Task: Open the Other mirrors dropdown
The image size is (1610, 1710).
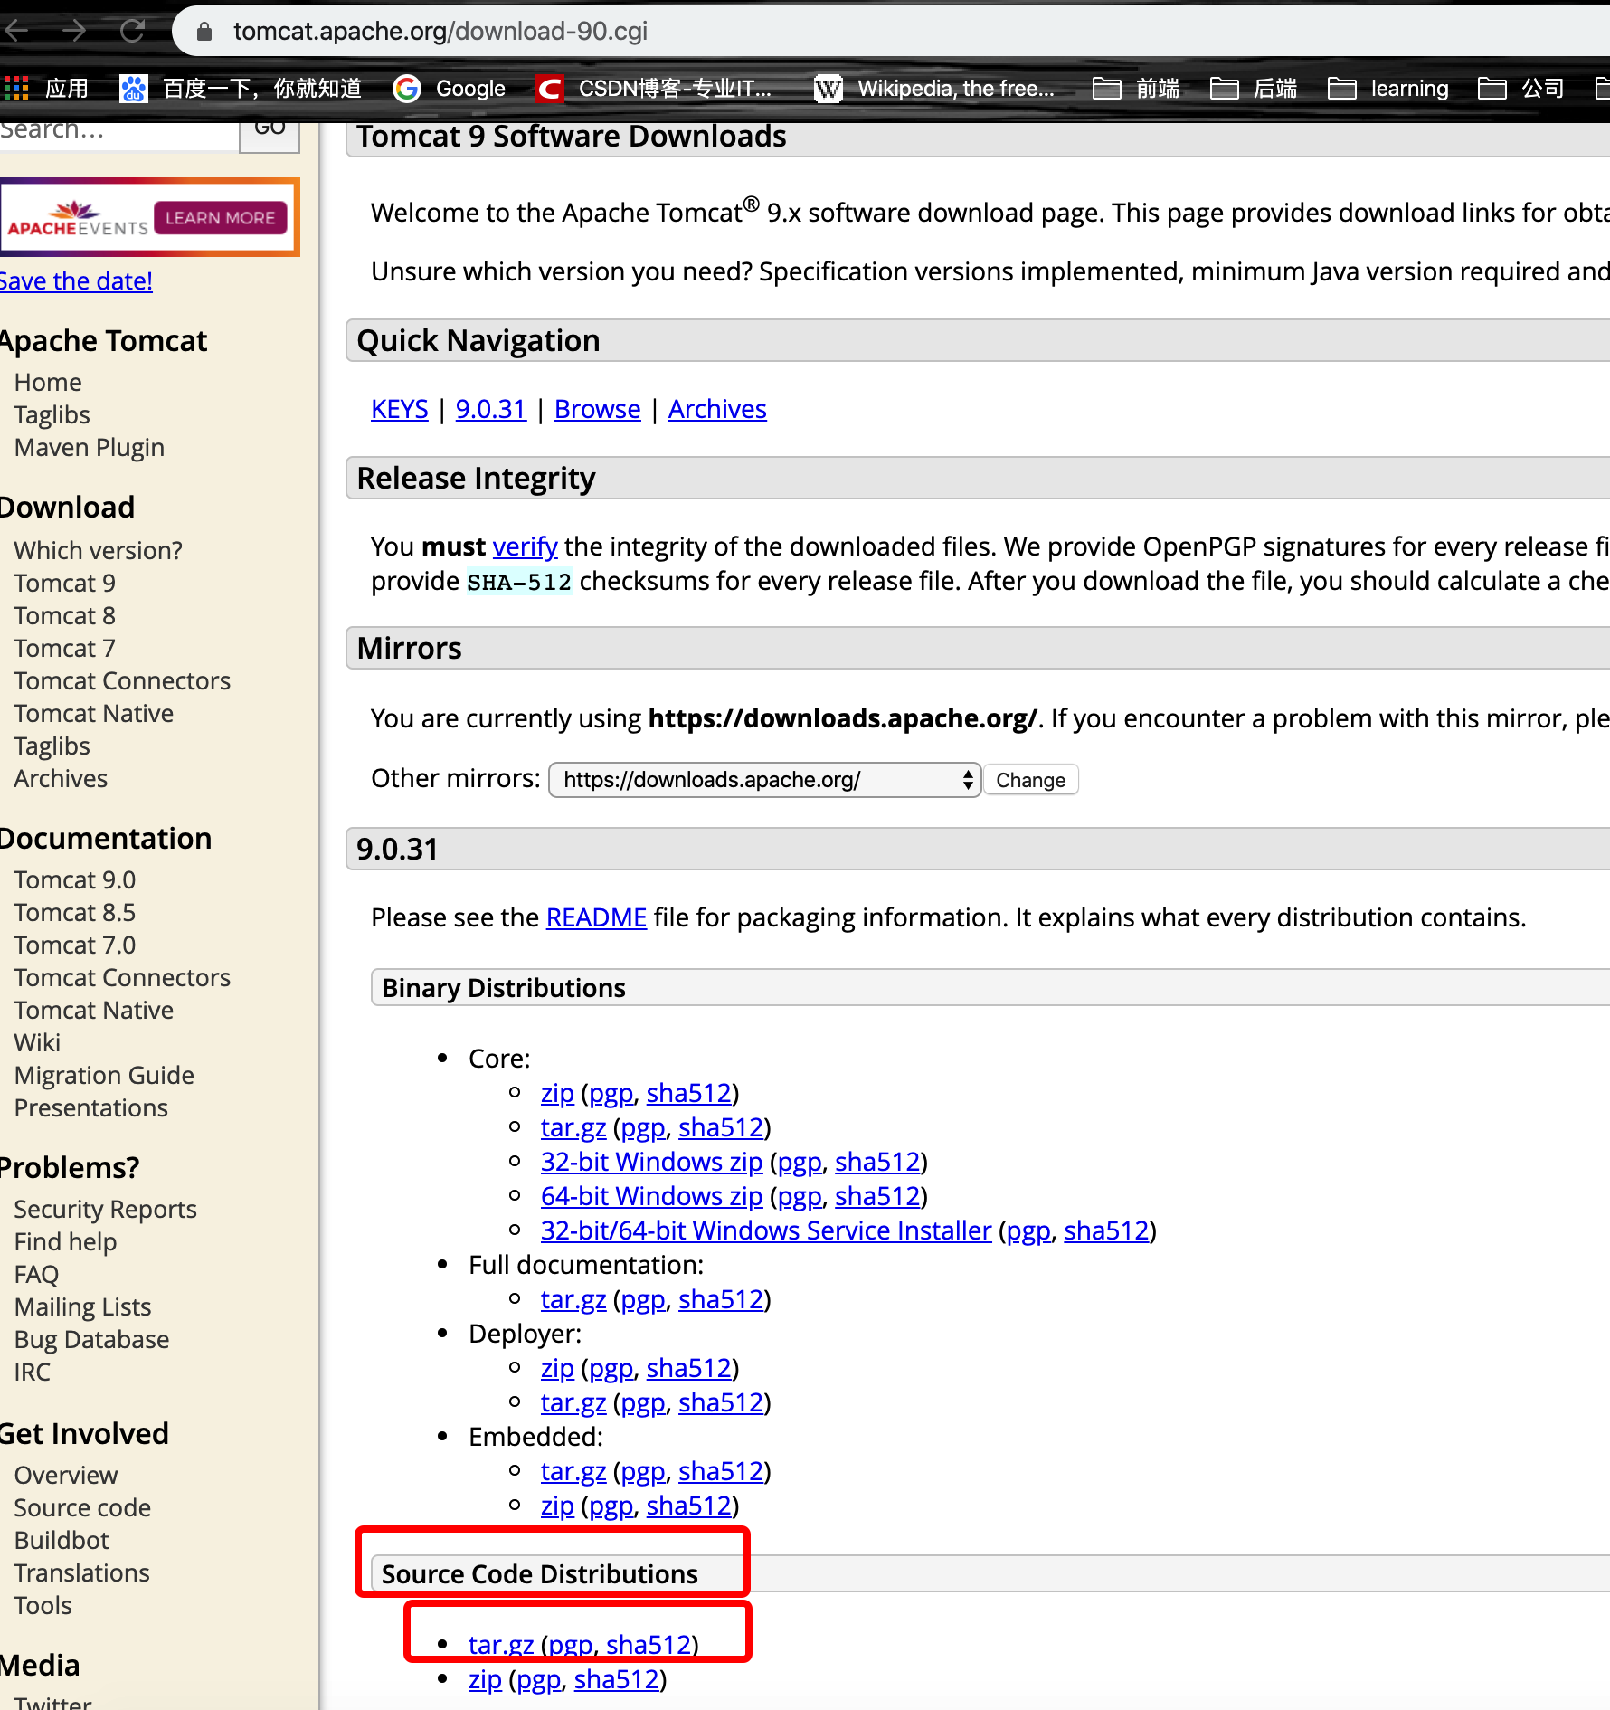Action: click(x=764, y=779)
